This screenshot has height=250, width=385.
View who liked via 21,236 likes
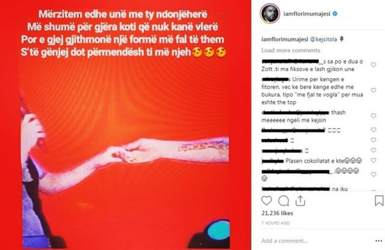277,213
